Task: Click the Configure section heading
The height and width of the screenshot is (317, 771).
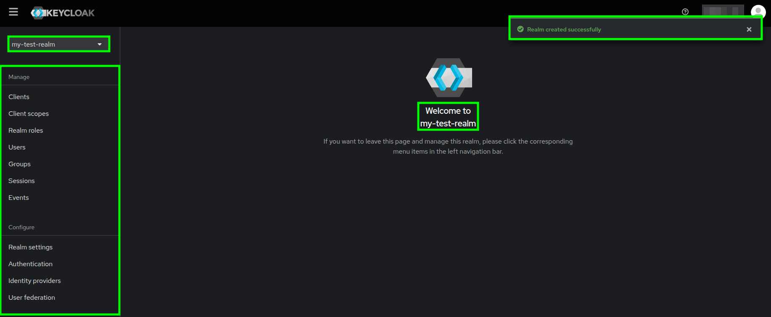Action: click(21, 227)
